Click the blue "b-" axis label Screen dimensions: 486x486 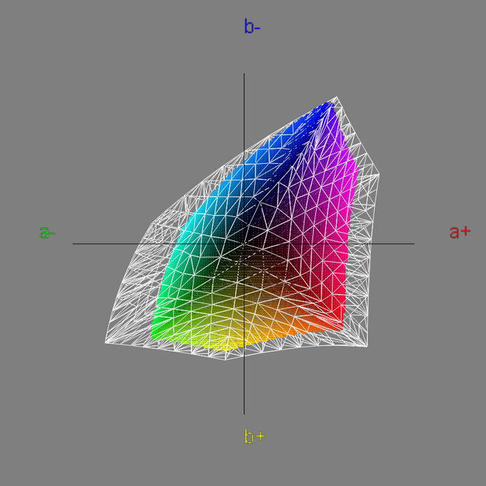coord(252,26)
